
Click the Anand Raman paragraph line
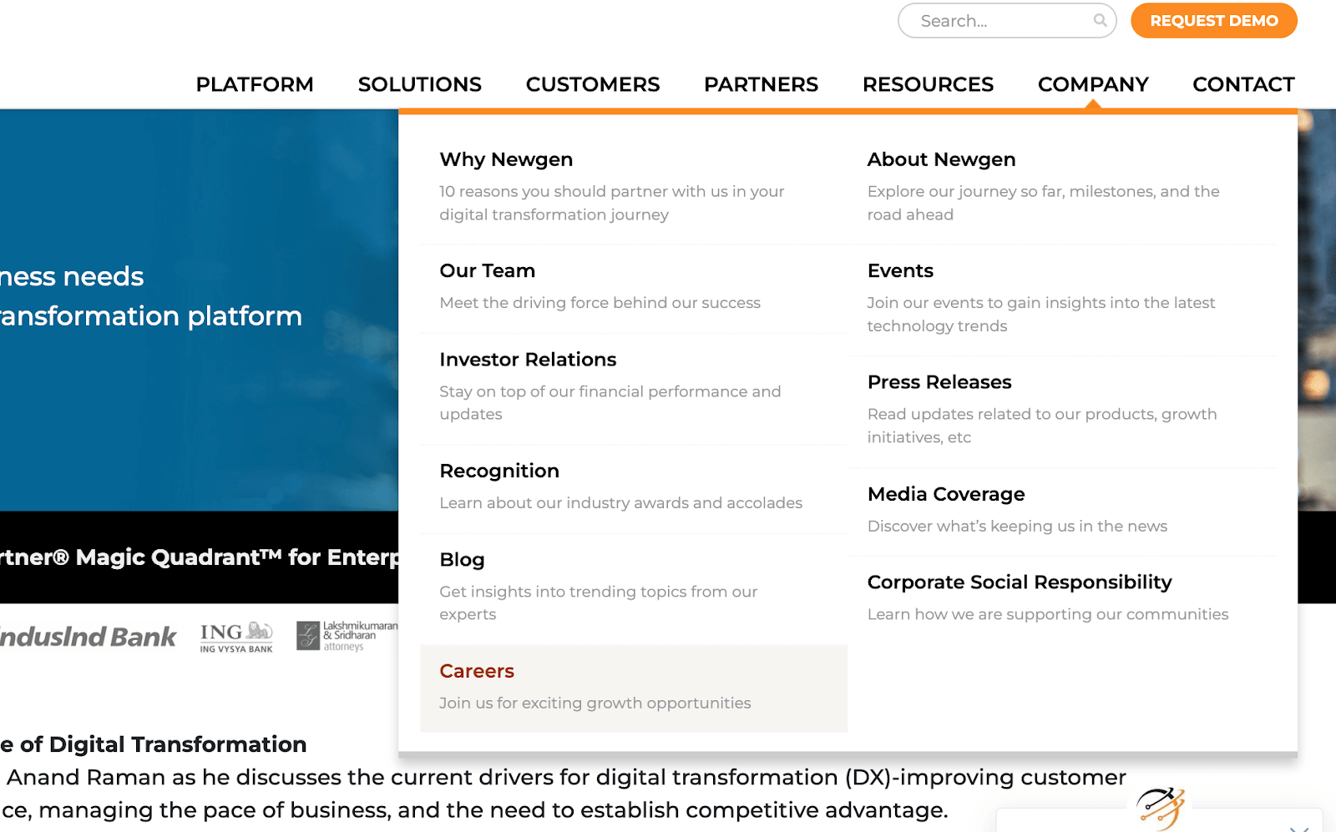pyautogui.click(x=566, y=778)
